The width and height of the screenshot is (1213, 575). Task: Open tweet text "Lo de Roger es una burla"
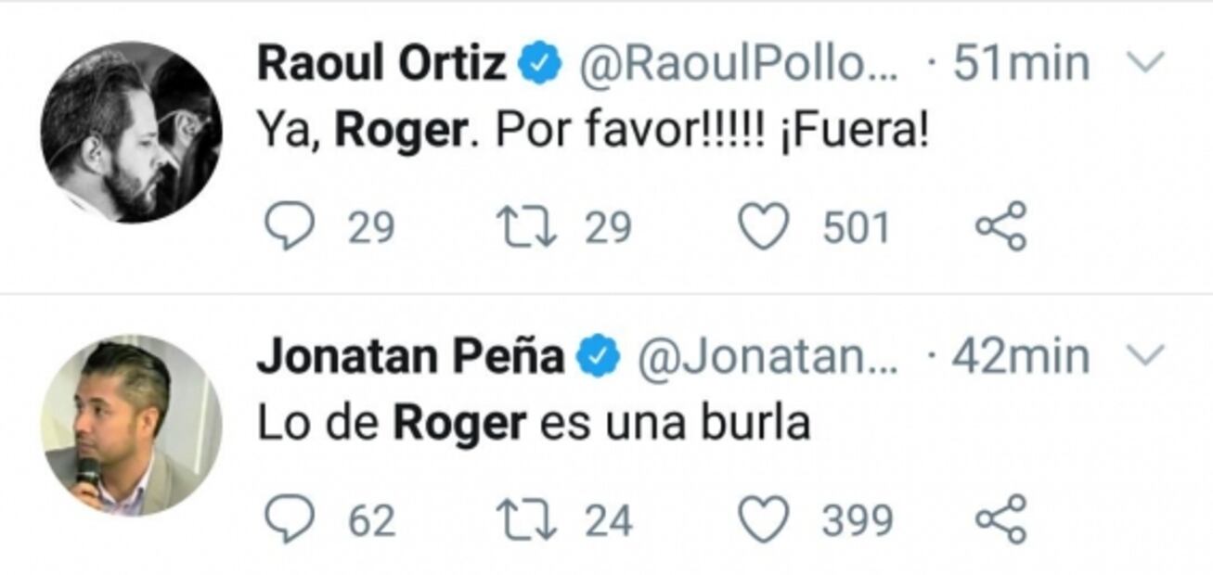[533, 425]
